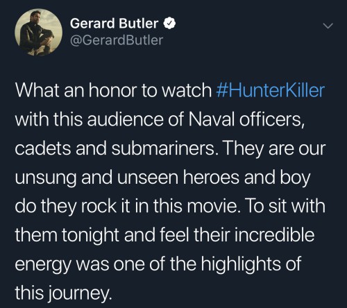This screenshot has width=347, height=308.
Task: Click the words 'They are our'
Action: point(273,148)
